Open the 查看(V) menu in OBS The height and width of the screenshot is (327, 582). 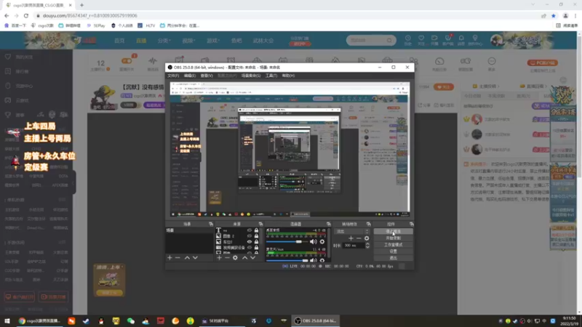[207, 76]
